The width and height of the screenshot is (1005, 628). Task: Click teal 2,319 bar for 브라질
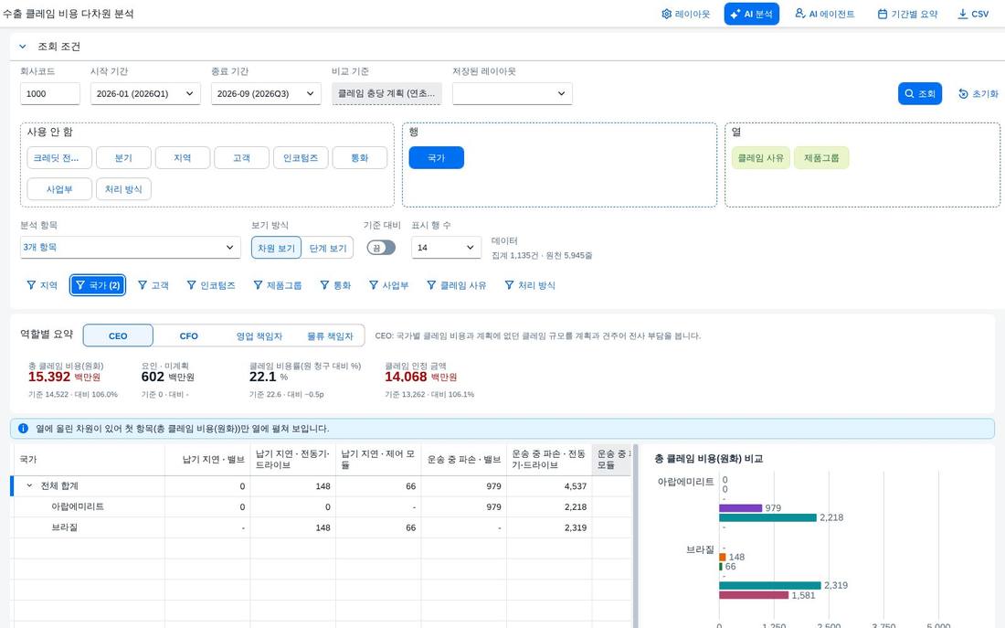tap(770, 585)
